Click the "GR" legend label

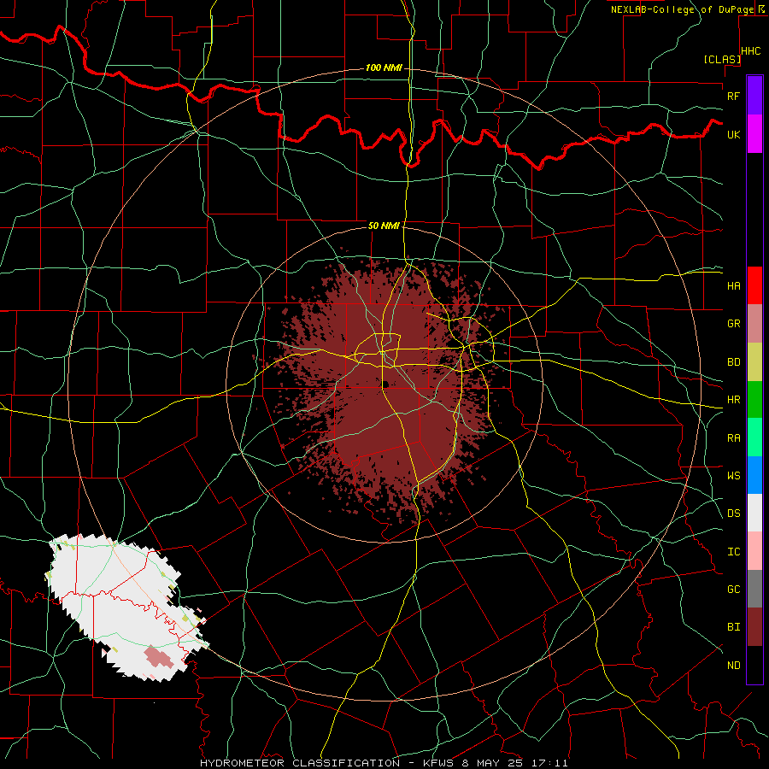click(x=733, y=324)
